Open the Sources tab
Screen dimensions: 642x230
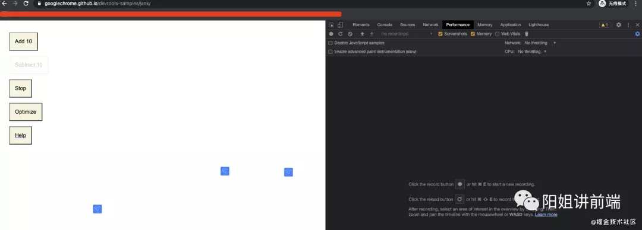pyautogui.click(x=407, y=25)
